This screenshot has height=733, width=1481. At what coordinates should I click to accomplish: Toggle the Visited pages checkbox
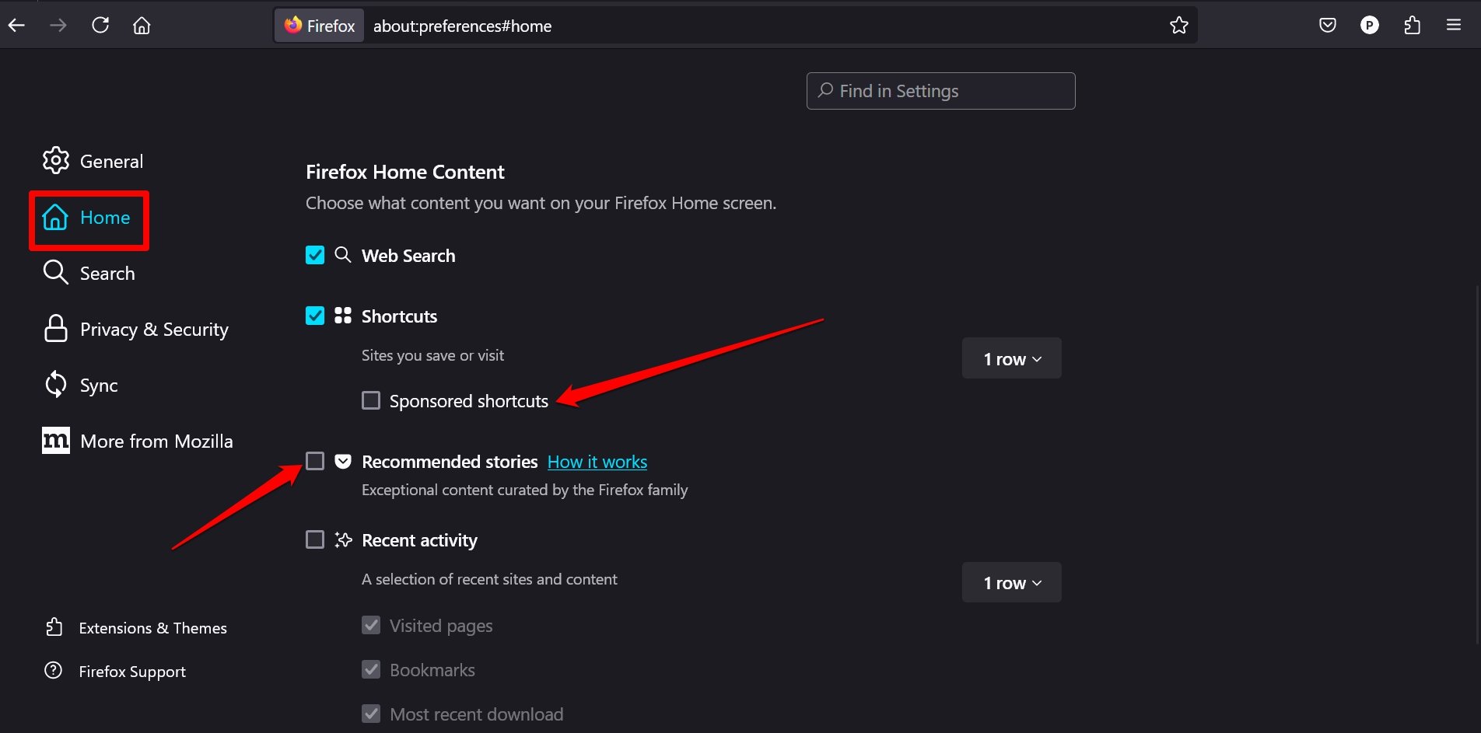pos(371,625)
